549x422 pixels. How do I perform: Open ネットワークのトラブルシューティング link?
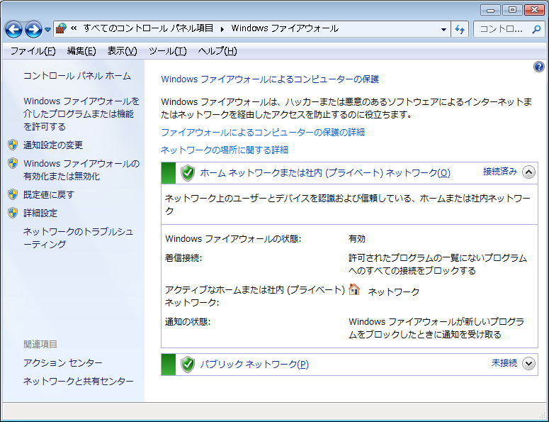tap(79, 238)
